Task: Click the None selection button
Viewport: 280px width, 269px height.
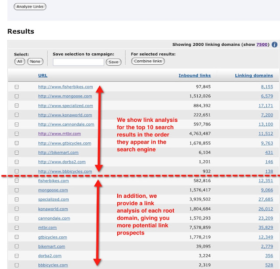Action: pyautogui.click(x=35, y=62)
